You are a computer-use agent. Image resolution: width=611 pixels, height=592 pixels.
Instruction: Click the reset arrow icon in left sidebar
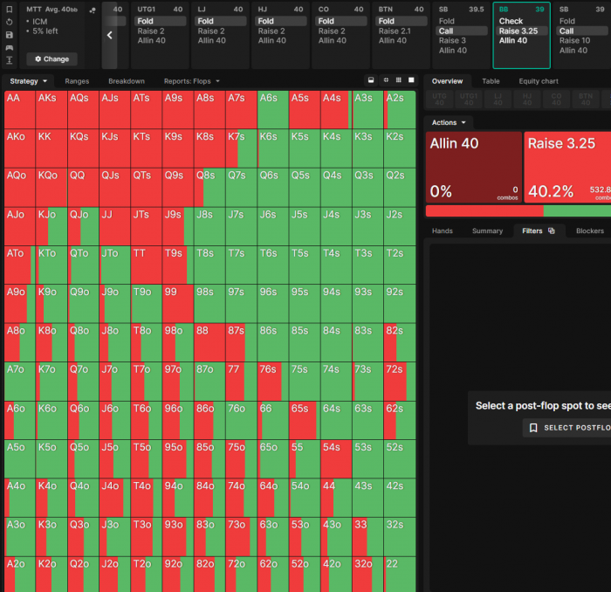10,22
